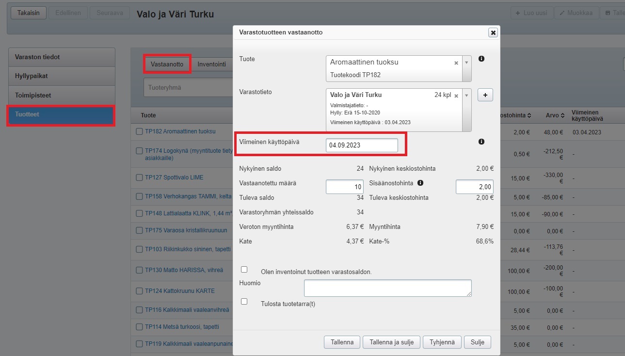
Task: Select the Tuotteet section
Action: click(x=62, y=114)
